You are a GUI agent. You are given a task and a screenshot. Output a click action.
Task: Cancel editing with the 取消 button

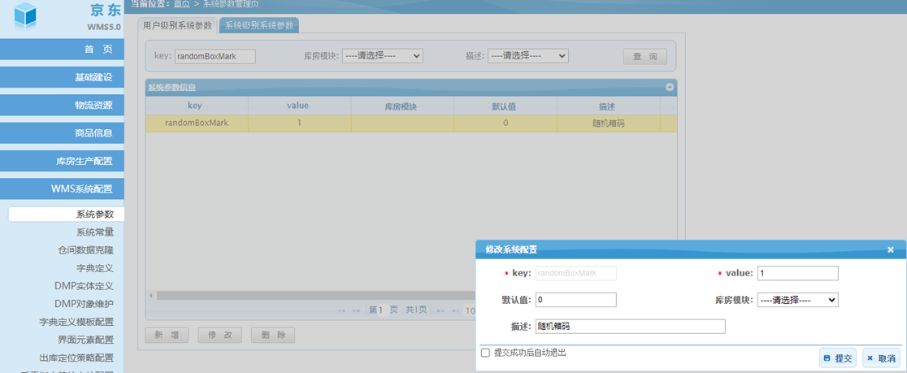click(x=881, y=358)
